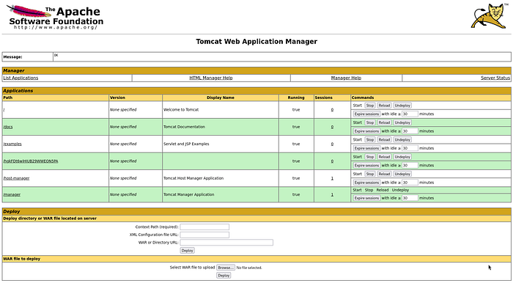Open the /manager path link
This screenshot has height=283, width=513.
[x=12, y=194]
